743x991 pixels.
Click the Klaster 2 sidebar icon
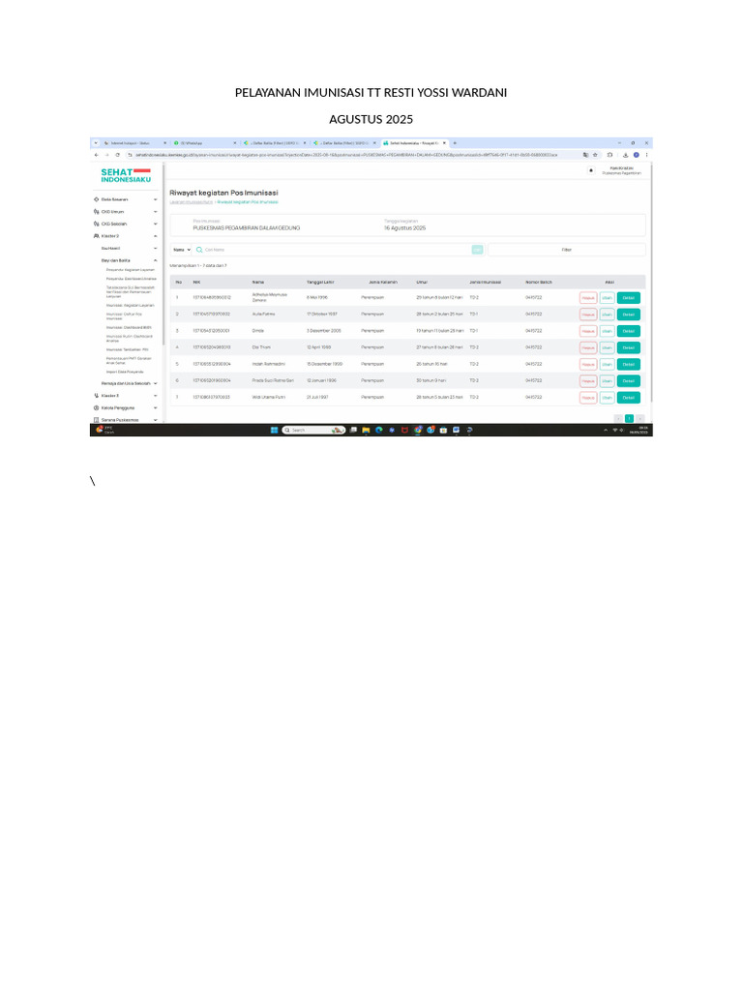tap(96, 236)
